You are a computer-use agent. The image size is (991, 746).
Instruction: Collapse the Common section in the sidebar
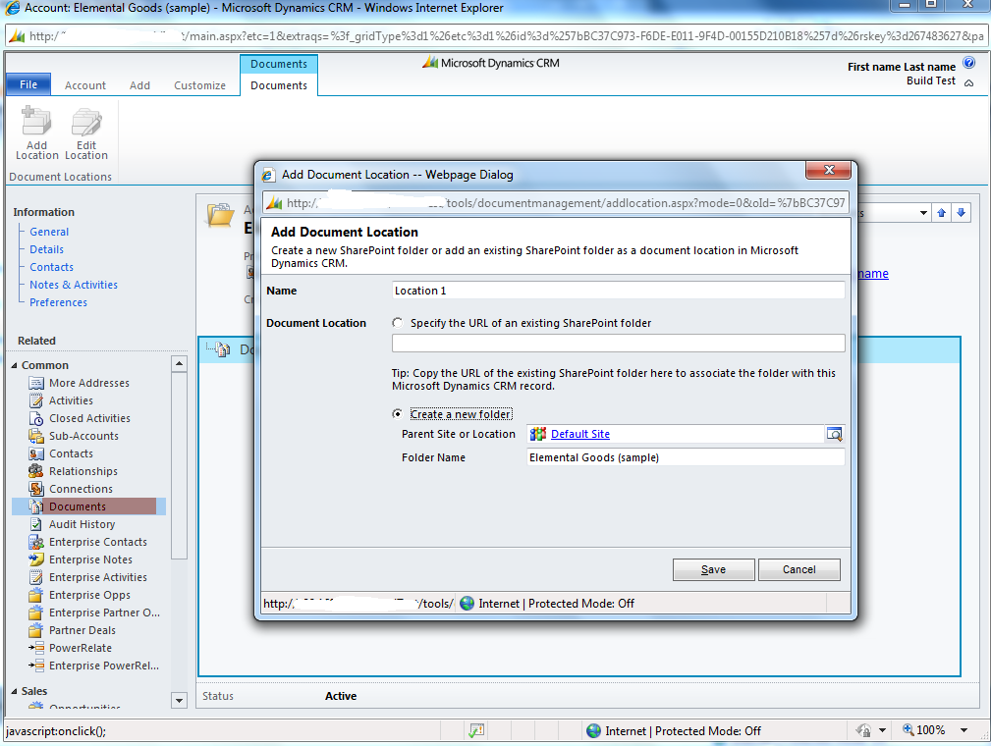point(14,364)
